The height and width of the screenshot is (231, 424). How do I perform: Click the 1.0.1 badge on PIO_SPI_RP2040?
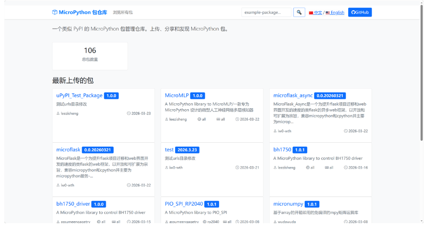tap(212, 204)
